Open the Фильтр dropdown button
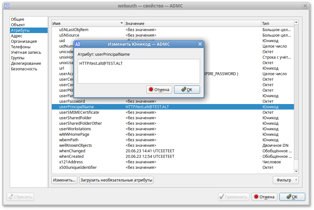314x210 pixels. [x=286, y=180]
